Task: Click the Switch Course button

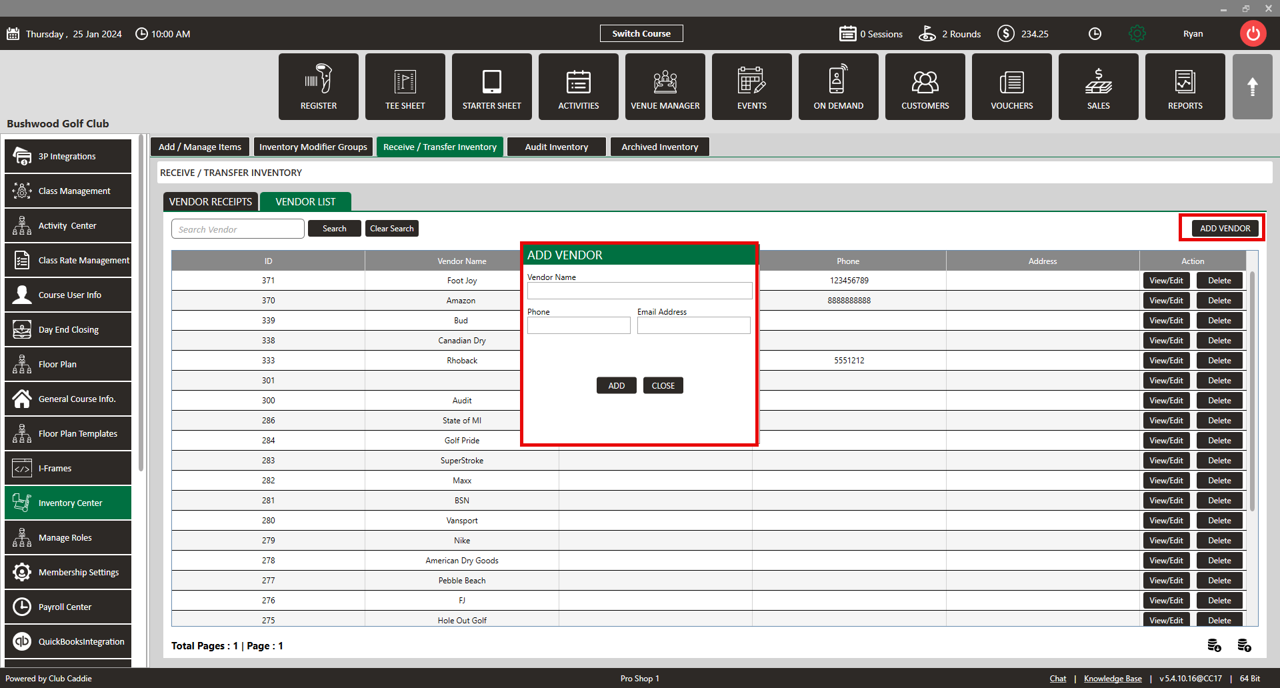Action: 641,33
